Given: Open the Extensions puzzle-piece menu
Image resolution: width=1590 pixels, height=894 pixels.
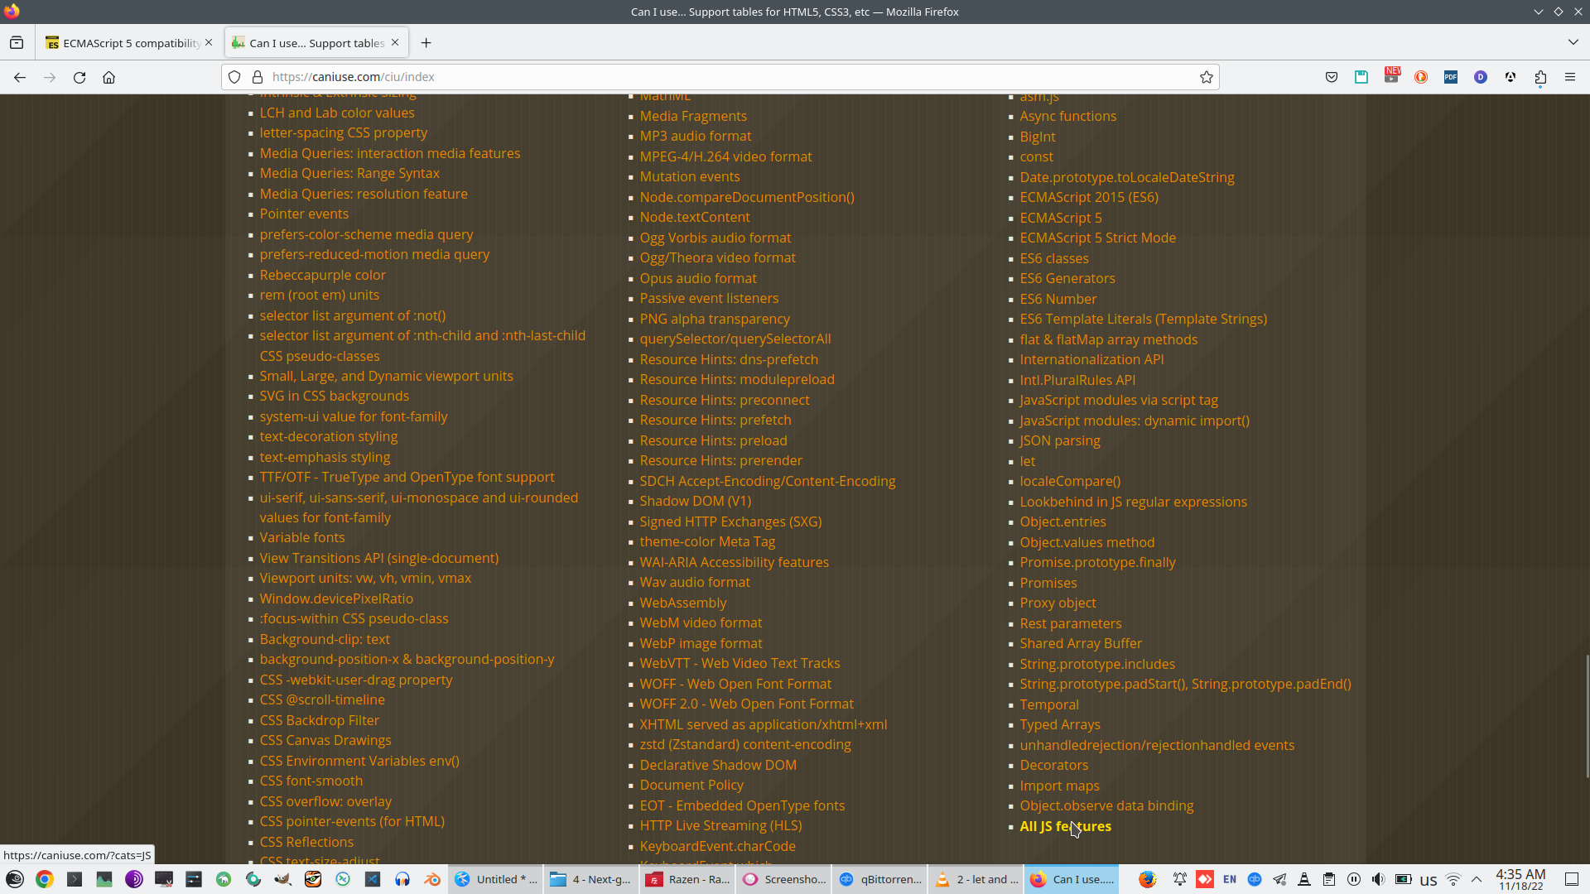Looking at the screenshot, I should click(1540, 77).
